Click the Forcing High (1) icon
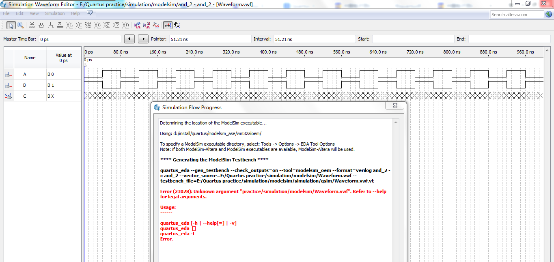This screenshot has height=262, width=554. pyautogui.click(x=51, y=25)
